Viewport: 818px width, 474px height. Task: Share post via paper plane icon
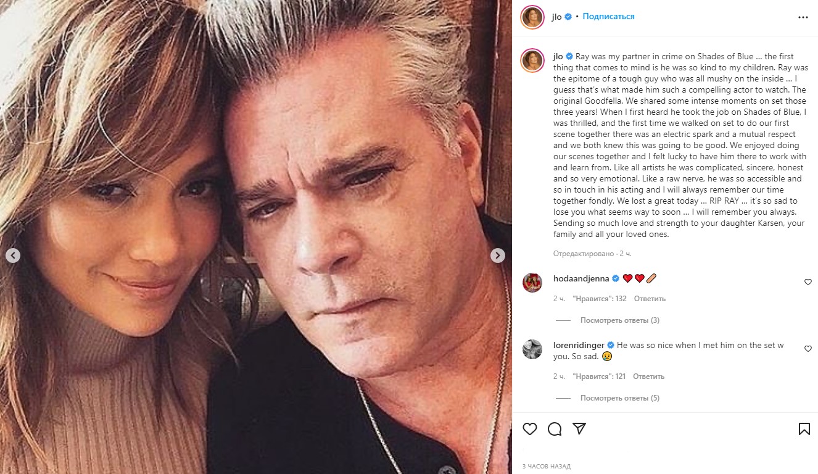[579, 429]
